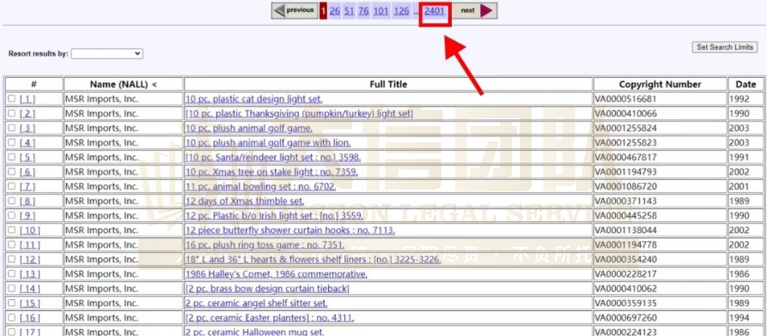Screen dimensions: 767x336
Task: Open 11 pc. animal bowling set title
Action: click(261, 187)
